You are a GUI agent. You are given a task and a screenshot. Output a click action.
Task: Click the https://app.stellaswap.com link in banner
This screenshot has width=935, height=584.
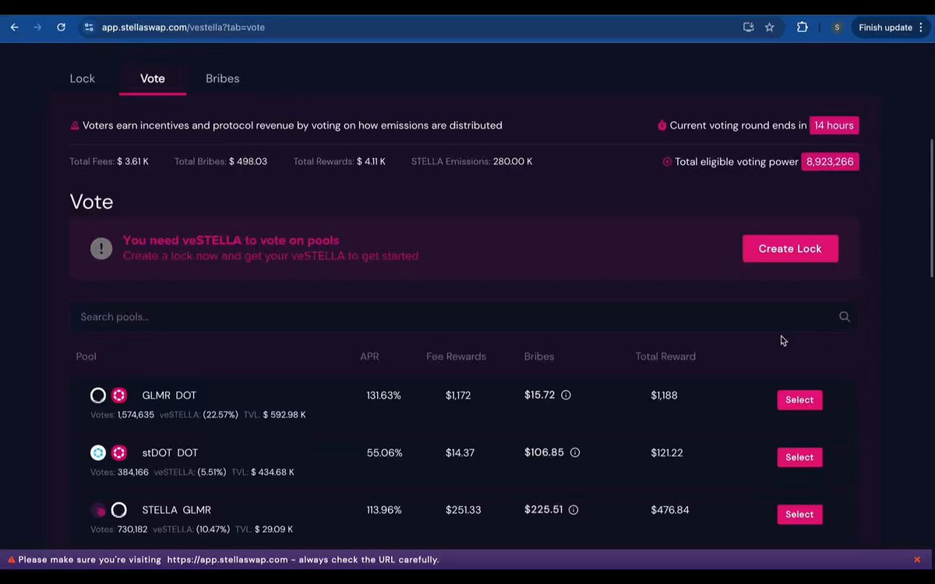(228, 560)
